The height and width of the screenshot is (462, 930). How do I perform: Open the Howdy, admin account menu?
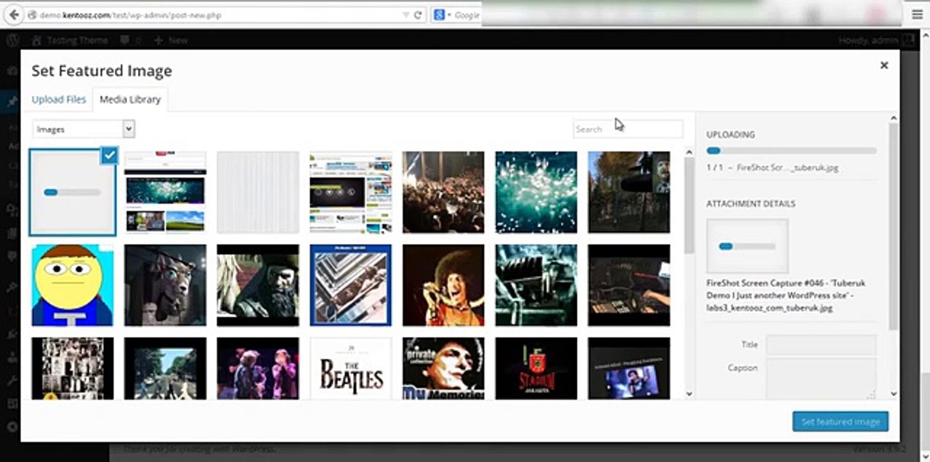click(x=876, y=40)
